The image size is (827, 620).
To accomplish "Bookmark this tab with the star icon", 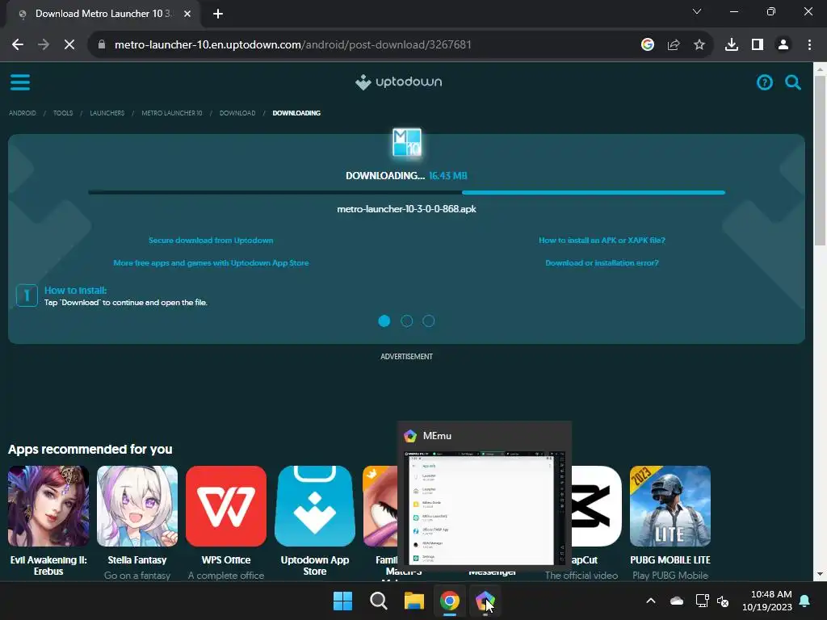I will 699,45.
